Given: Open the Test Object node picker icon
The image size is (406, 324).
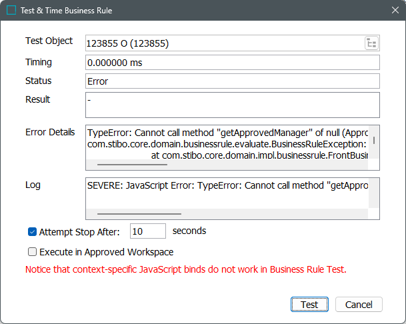Looking at the screenshot, I should (371, 43).
